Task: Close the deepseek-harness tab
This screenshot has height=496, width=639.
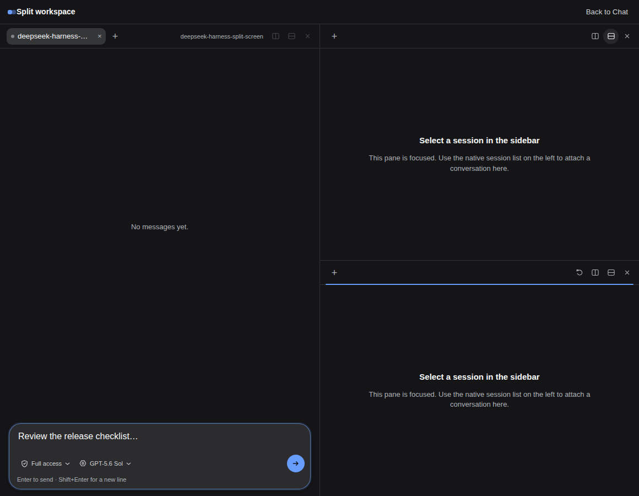Action: coord(100,36)
